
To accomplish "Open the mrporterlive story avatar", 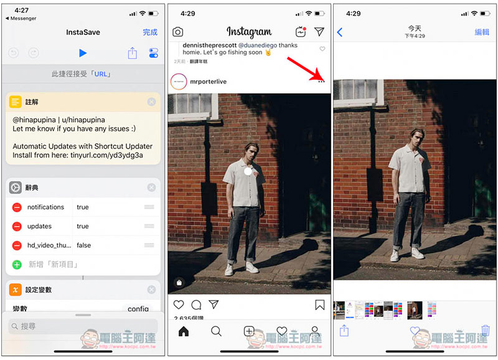I will [x=179, y=82].
